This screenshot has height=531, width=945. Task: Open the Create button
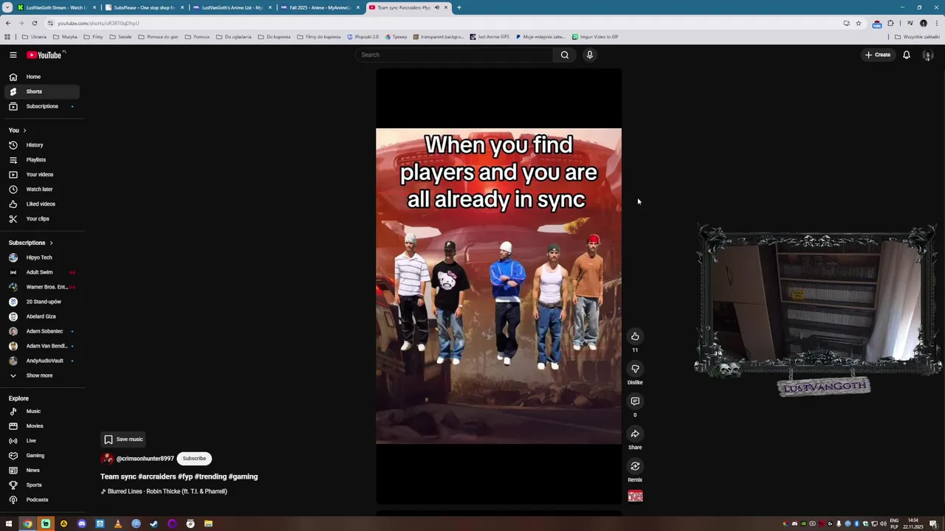(878, 55)
